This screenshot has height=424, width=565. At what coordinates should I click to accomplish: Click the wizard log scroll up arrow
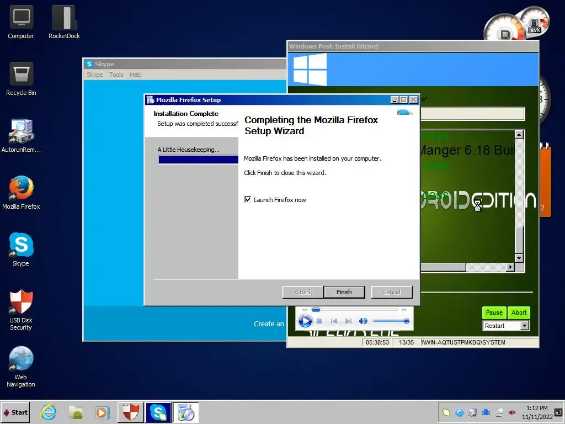[519, 135]
